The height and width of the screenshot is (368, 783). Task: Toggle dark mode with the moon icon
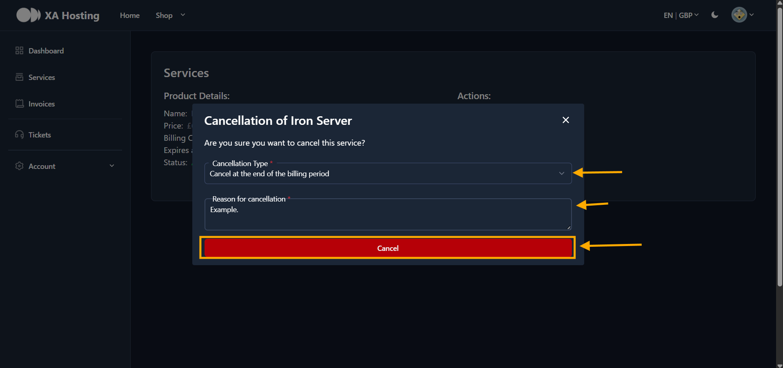[715, 15]
